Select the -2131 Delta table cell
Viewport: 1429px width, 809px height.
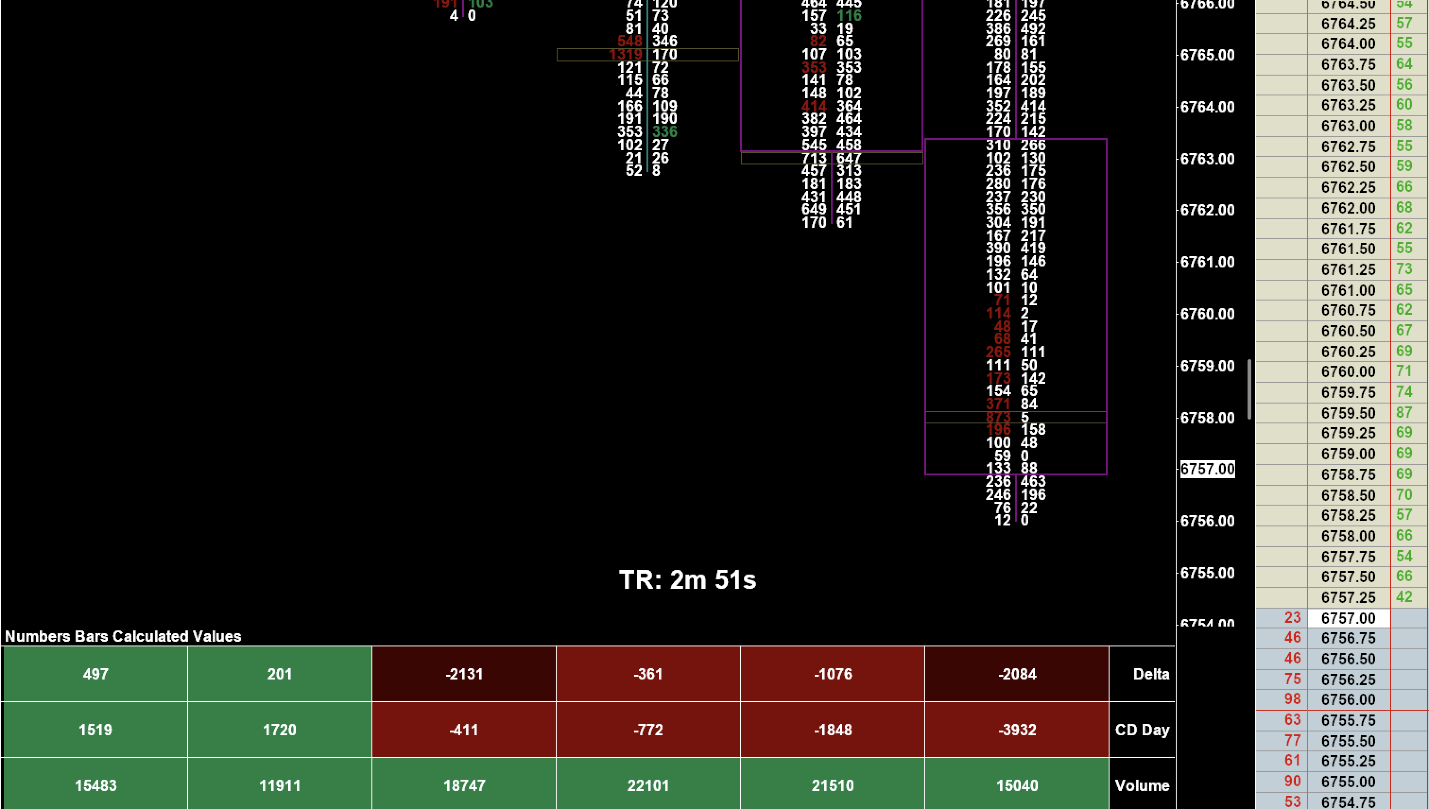pyautogui.click(x=464, y=674)
